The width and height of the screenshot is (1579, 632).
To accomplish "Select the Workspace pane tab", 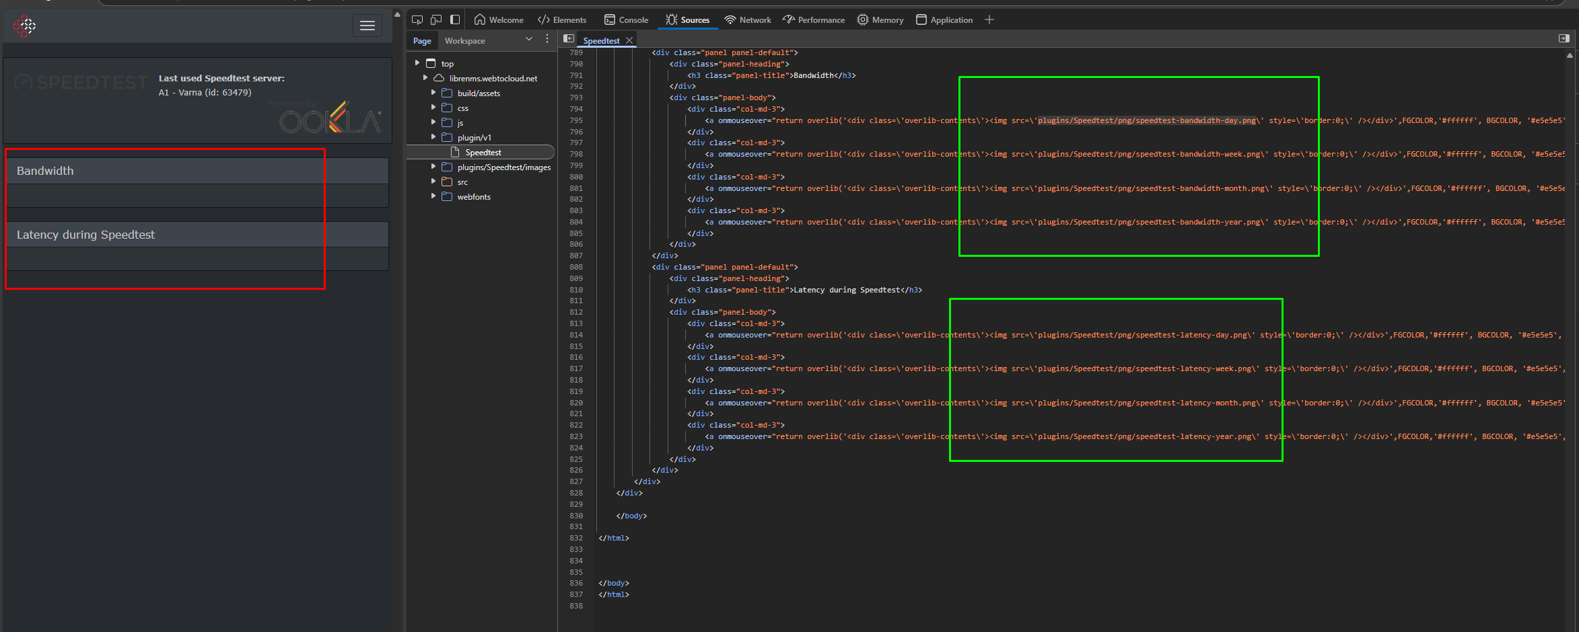I will 464,40.
